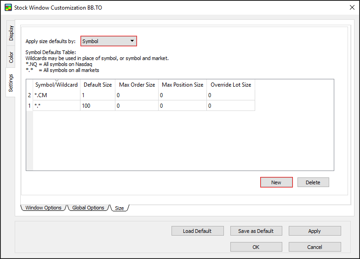Select the *.CM symbol cell

[x=57, y=95]
